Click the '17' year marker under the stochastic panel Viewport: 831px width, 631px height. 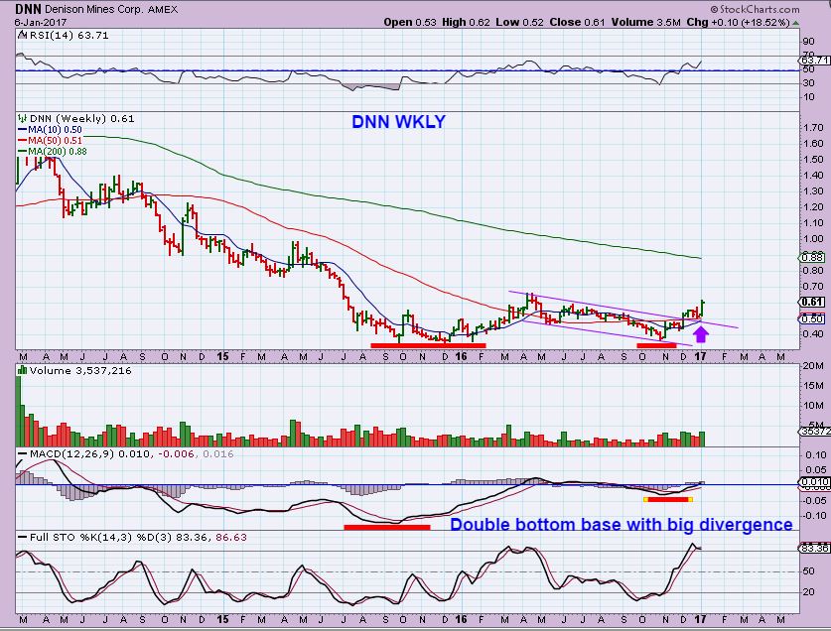[x=701, y=619]
